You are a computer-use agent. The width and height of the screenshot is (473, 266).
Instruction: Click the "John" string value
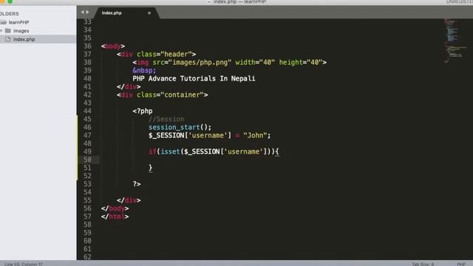255,135
